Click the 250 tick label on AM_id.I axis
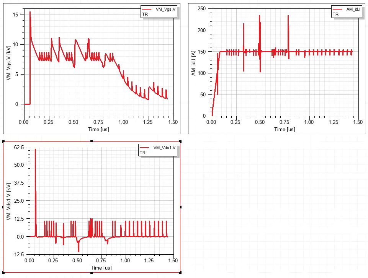 pos(201,9)
